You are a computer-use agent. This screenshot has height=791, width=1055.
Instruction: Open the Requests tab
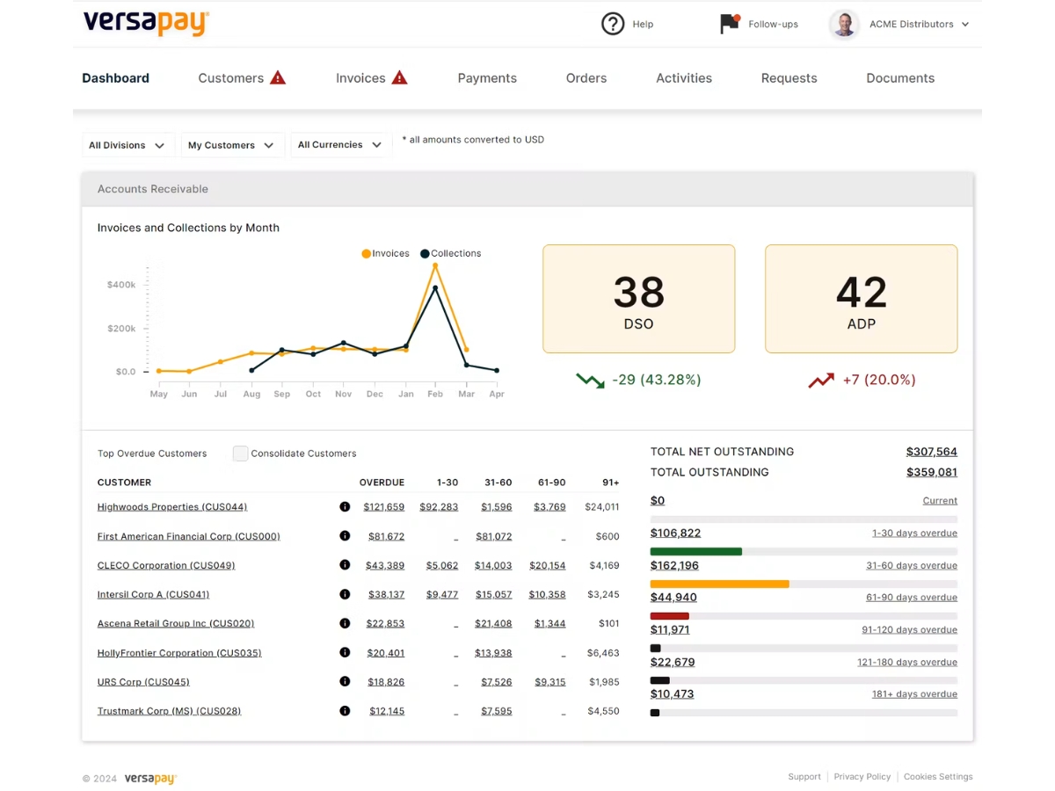[x=789, y=77]
